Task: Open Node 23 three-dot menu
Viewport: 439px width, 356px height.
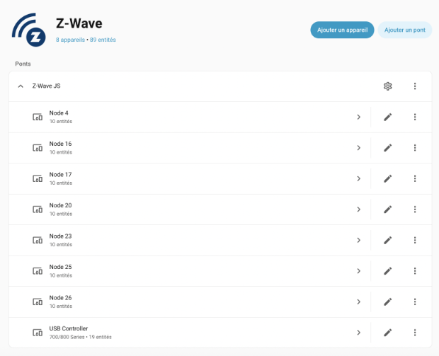Action: point(415,240)
